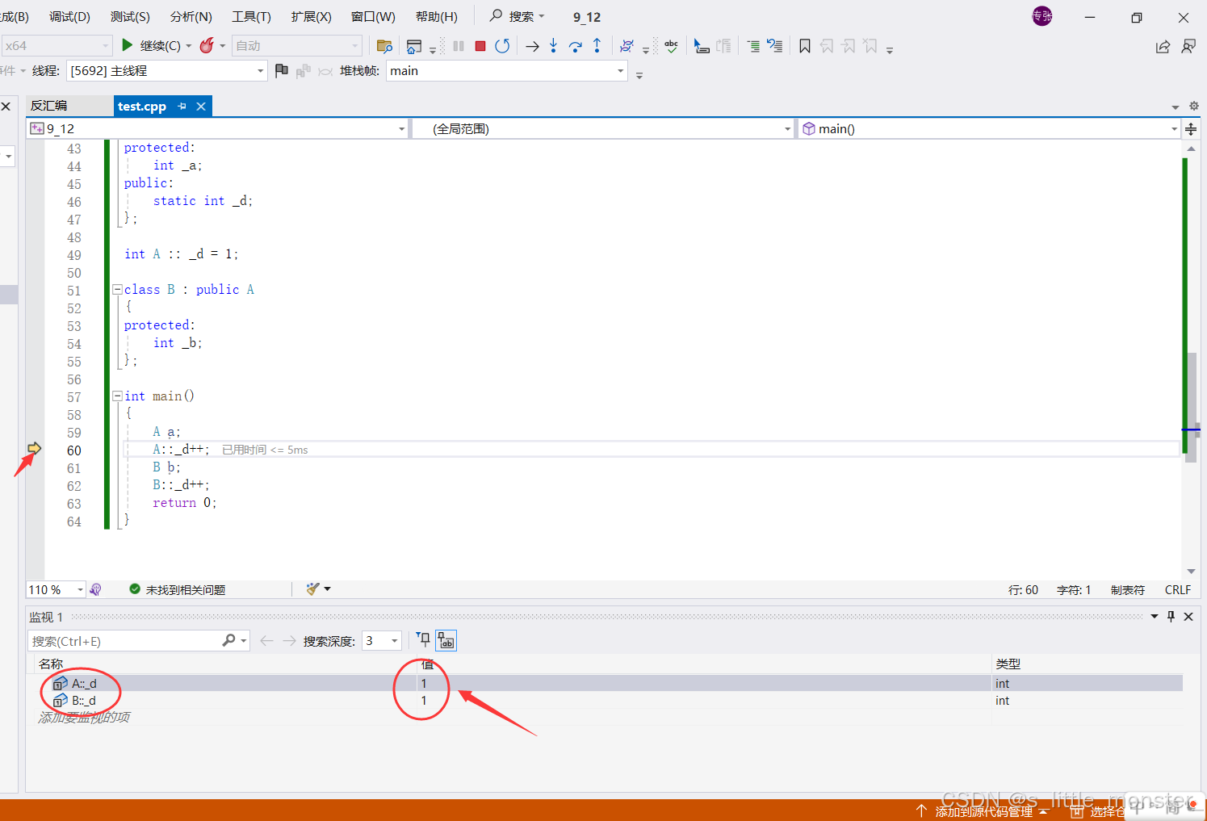Select the A::_d watch row

pyautogui.click(x=605, y=683)
